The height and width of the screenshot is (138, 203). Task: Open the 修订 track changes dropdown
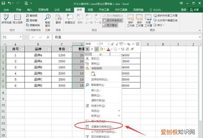159,25
